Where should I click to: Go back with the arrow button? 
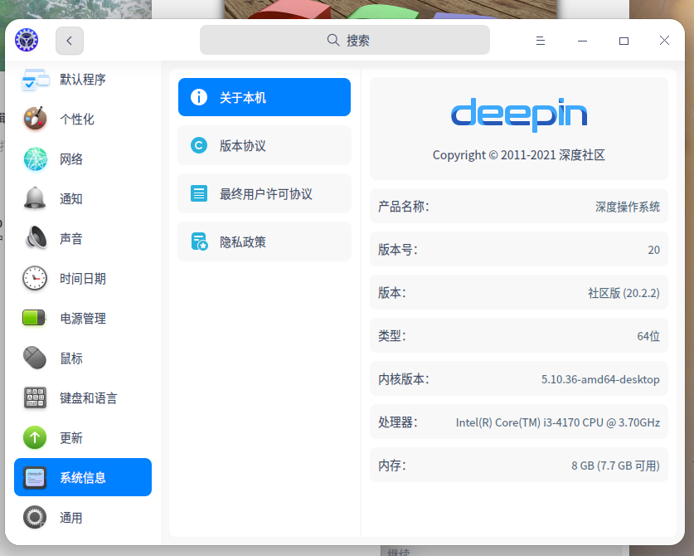(70, 41)
